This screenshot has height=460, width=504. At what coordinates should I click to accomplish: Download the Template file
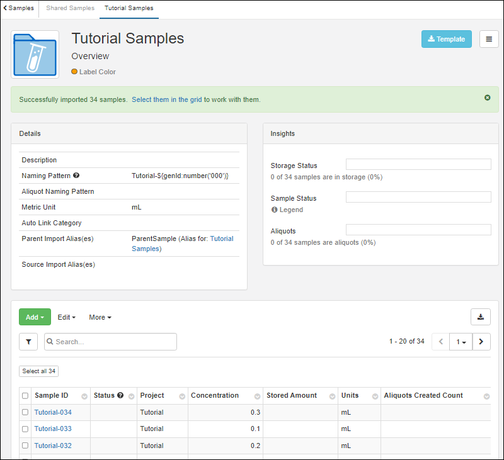(x=446, y=39)
